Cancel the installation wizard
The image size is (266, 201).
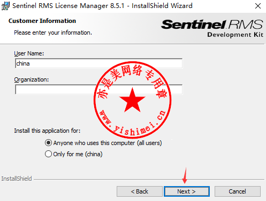click(x=238, y=191)
